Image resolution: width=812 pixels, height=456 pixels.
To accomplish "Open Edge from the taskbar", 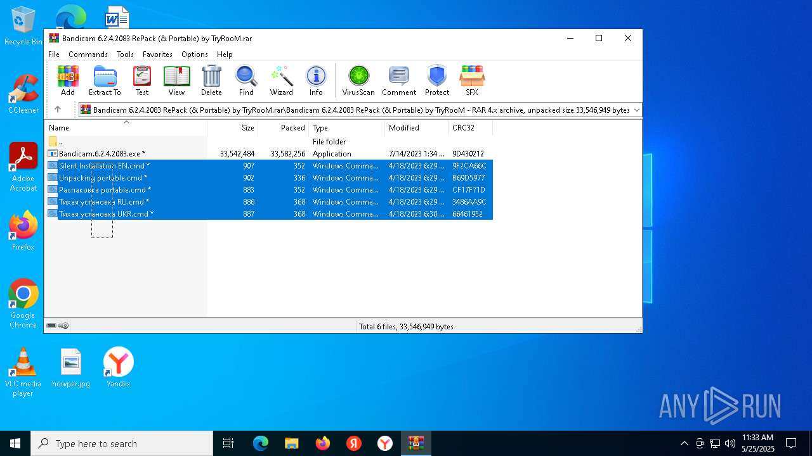I will point(261,443).
